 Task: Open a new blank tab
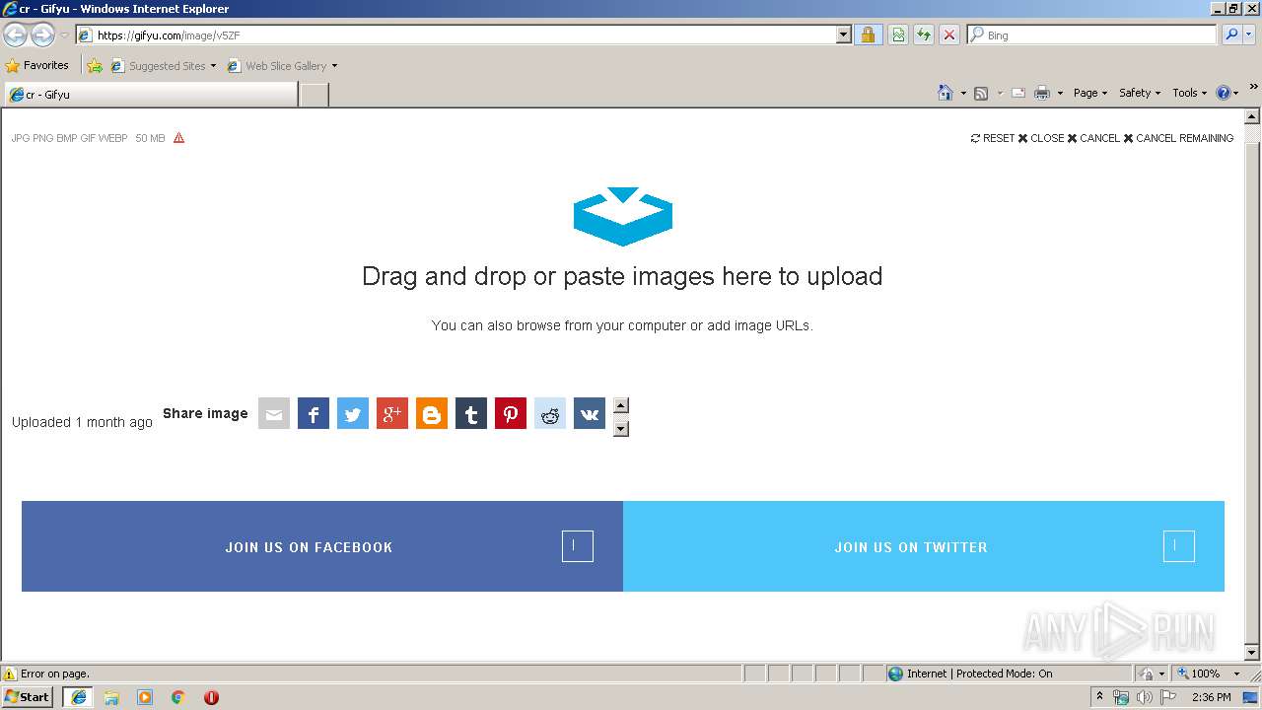[x=314, y=95]
